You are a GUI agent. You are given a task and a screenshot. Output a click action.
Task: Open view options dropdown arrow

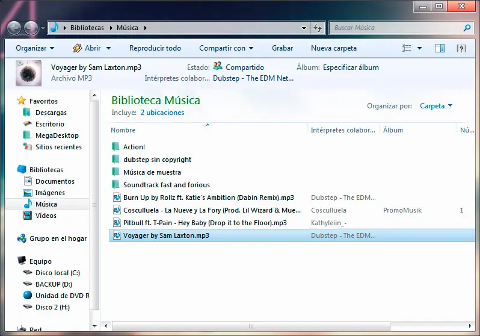[x=419, y=48]
